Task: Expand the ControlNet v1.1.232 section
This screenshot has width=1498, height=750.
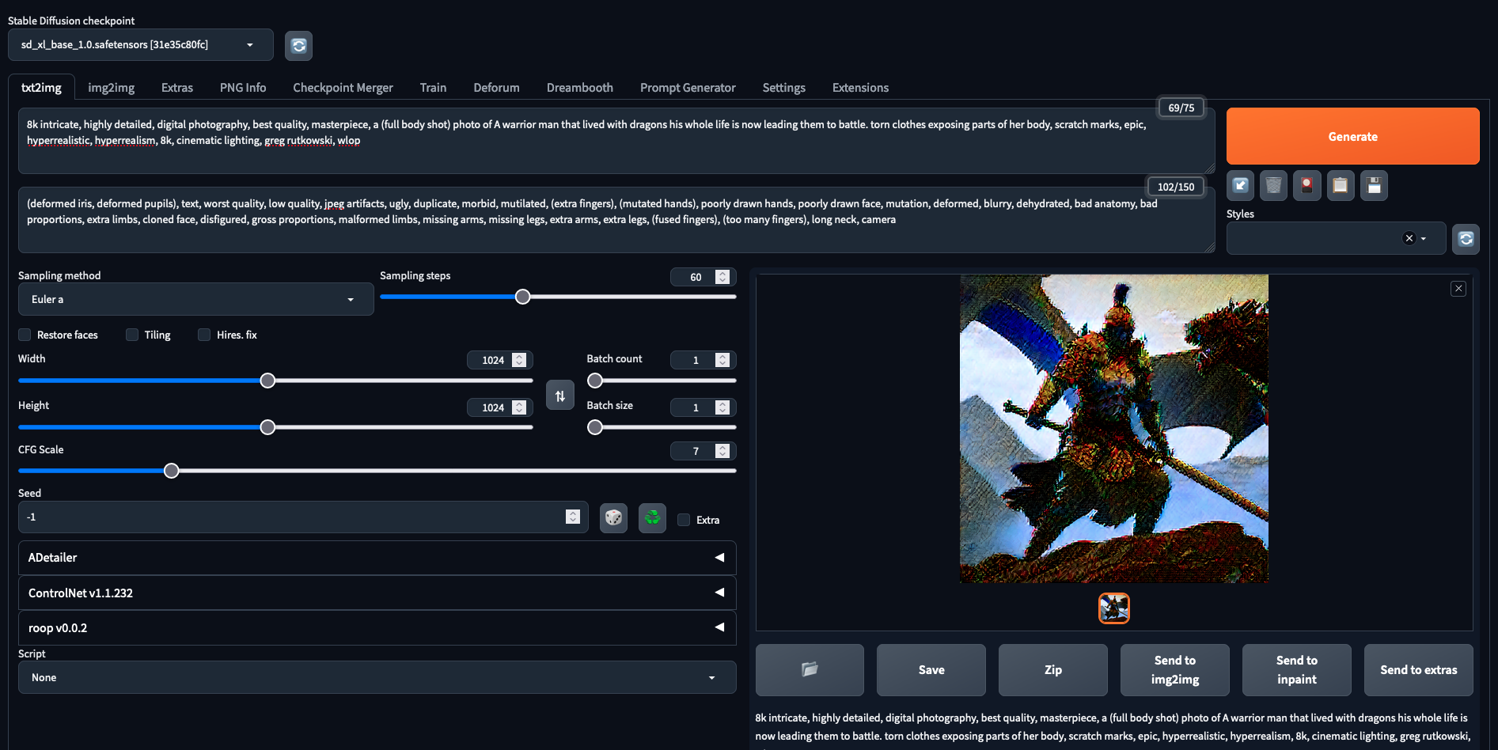Action: point(377,593)
